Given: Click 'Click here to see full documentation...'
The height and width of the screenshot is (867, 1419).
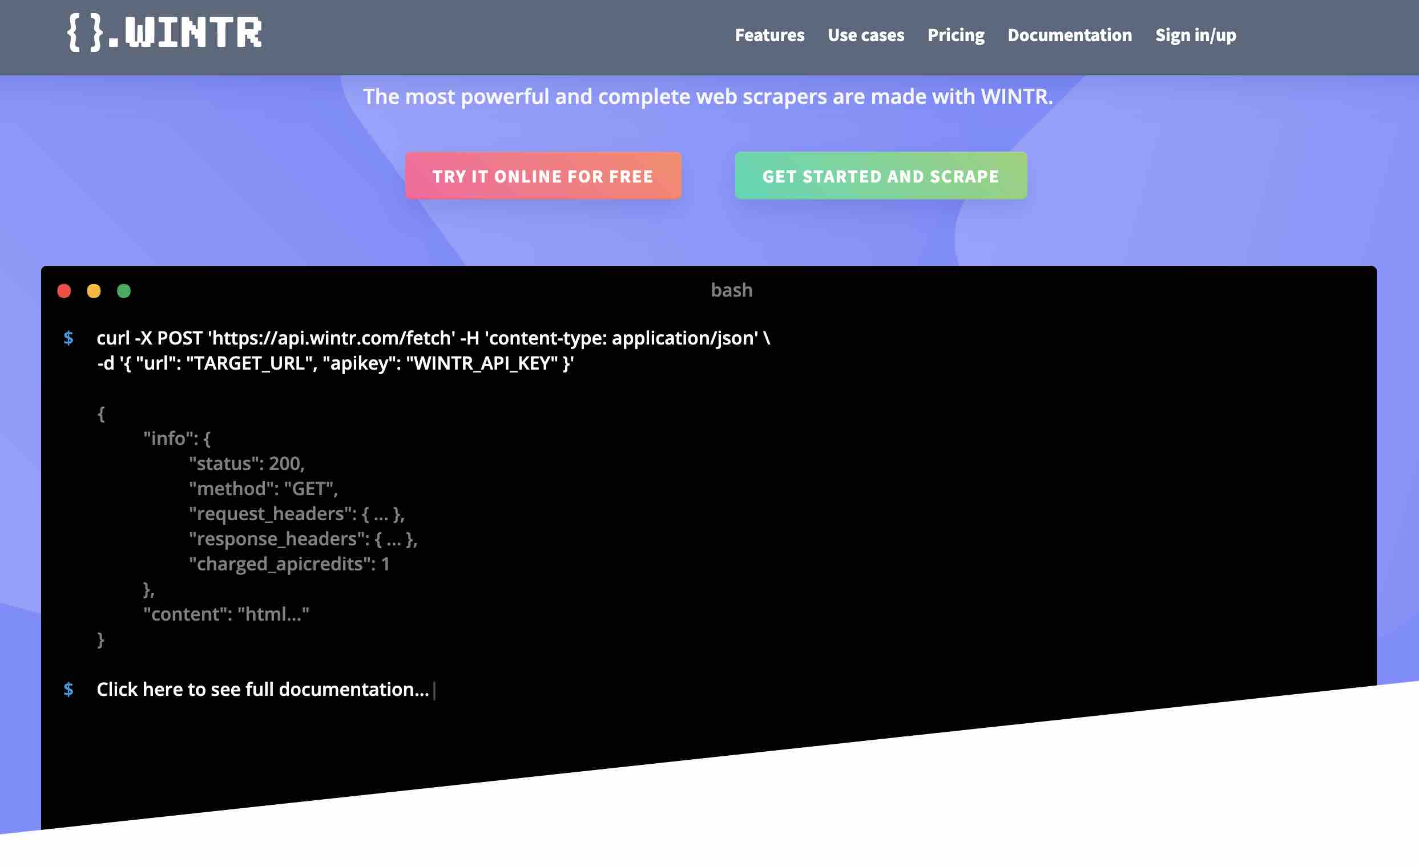Looking at the screenshot, I should [263, 688].
